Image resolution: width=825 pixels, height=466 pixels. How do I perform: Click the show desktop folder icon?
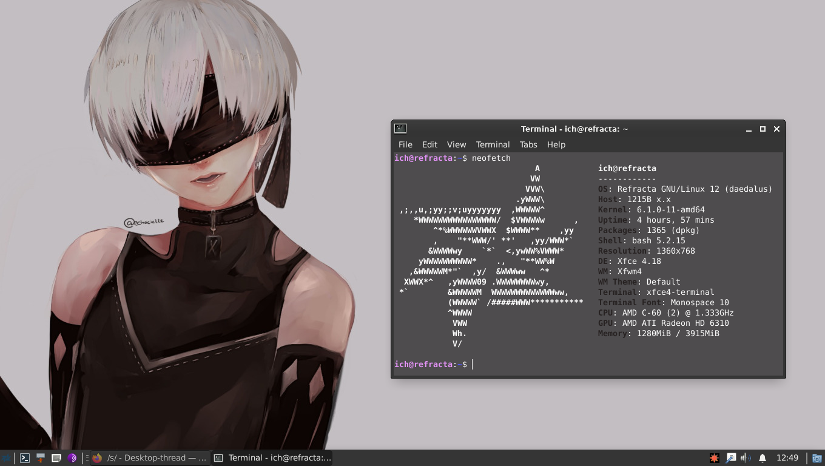[x=817, y=458]
